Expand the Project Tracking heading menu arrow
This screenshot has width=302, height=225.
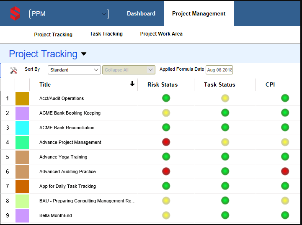click(84, 54)
